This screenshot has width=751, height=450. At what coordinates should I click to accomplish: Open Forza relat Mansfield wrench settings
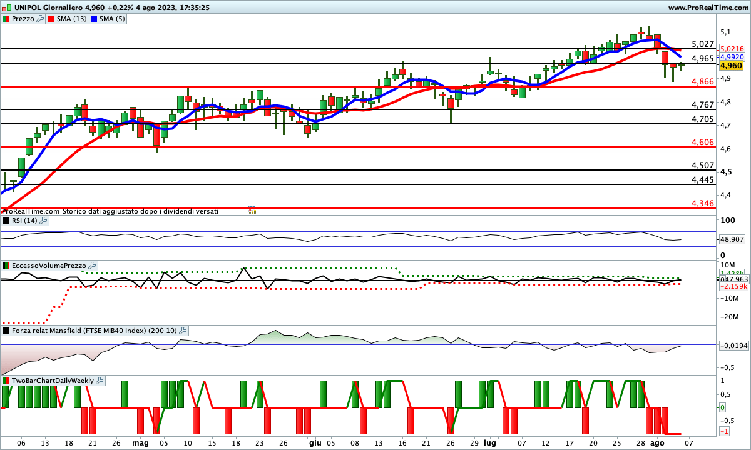[x=183, y=331]
